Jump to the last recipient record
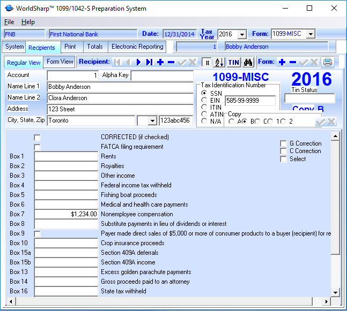 (149, 62)
